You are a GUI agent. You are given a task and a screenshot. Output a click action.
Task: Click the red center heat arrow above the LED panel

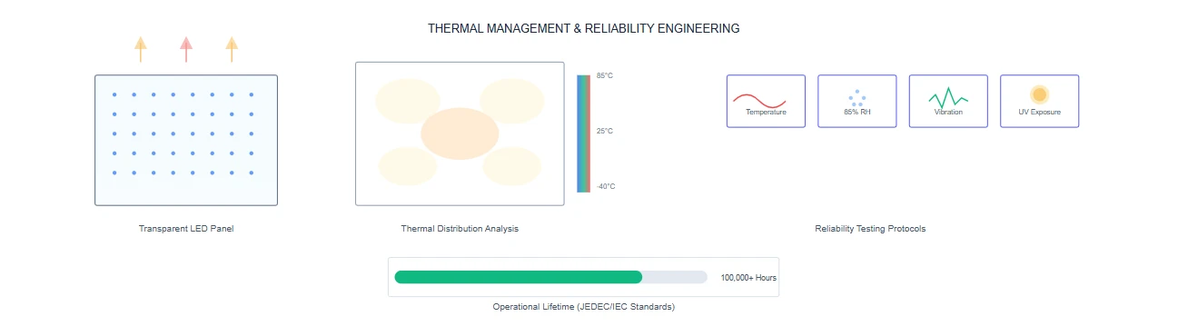click(186, 49)
